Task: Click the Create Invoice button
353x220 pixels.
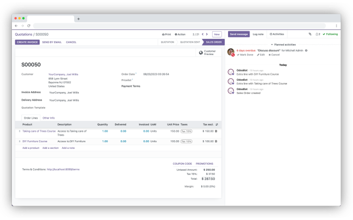Action: [27, 42]
